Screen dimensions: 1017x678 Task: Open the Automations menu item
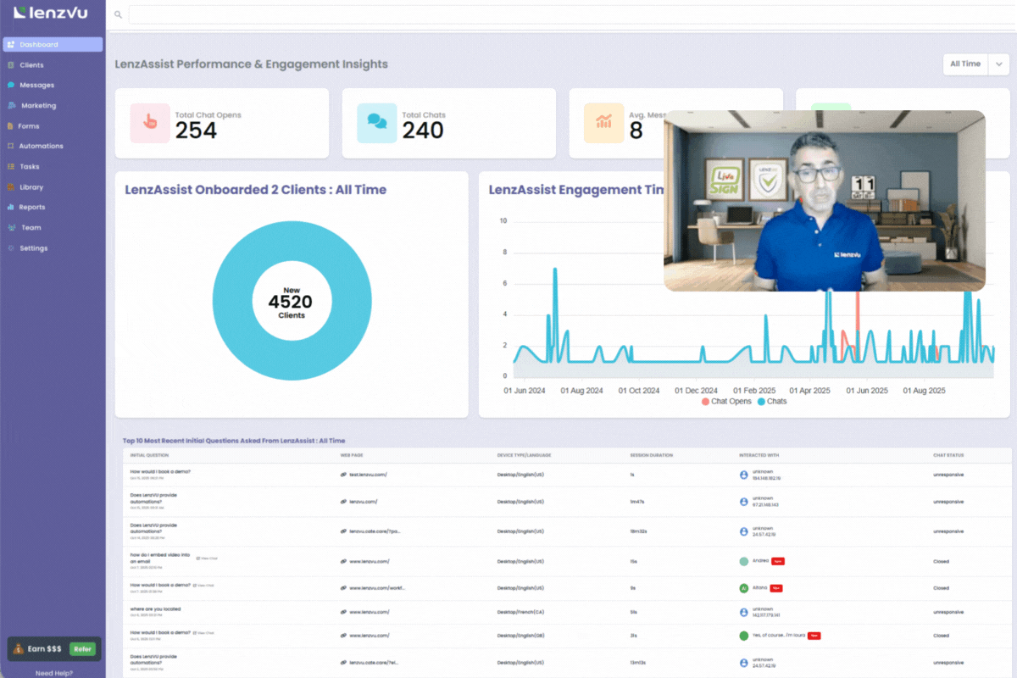coord(41,147)
